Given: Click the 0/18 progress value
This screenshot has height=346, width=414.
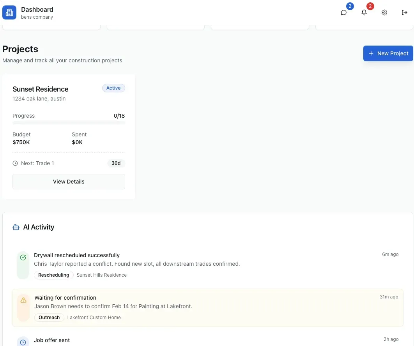Looking at the screenshot, I should (119, 116).
